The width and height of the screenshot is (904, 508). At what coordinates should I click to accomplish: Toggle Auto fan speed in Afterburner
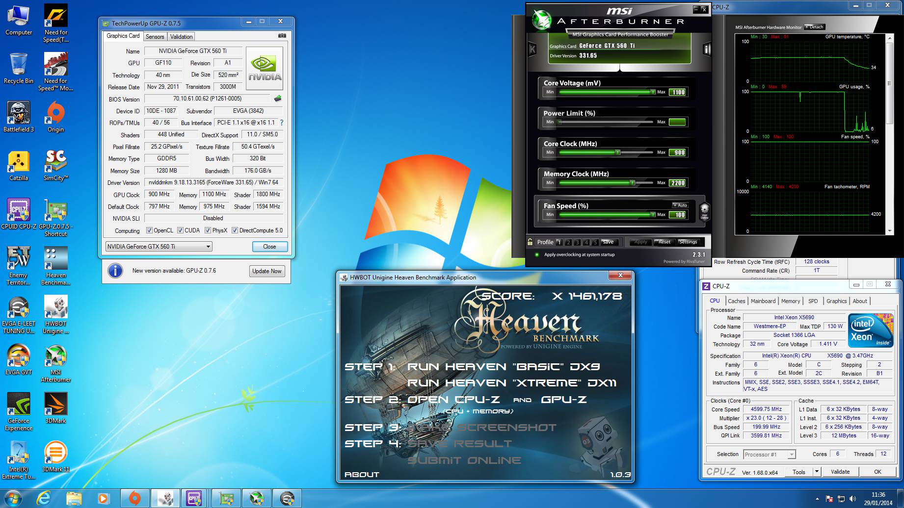[x=680, y=205]
